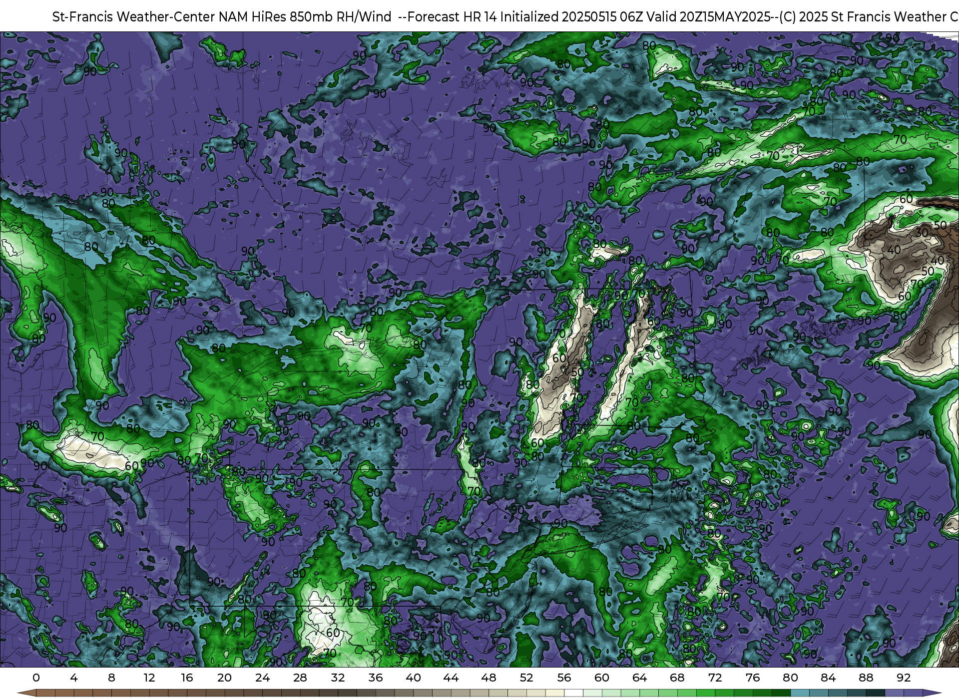Click the 30 contour label in the brown dry area

pyautogui.click(x=922, y=233)
